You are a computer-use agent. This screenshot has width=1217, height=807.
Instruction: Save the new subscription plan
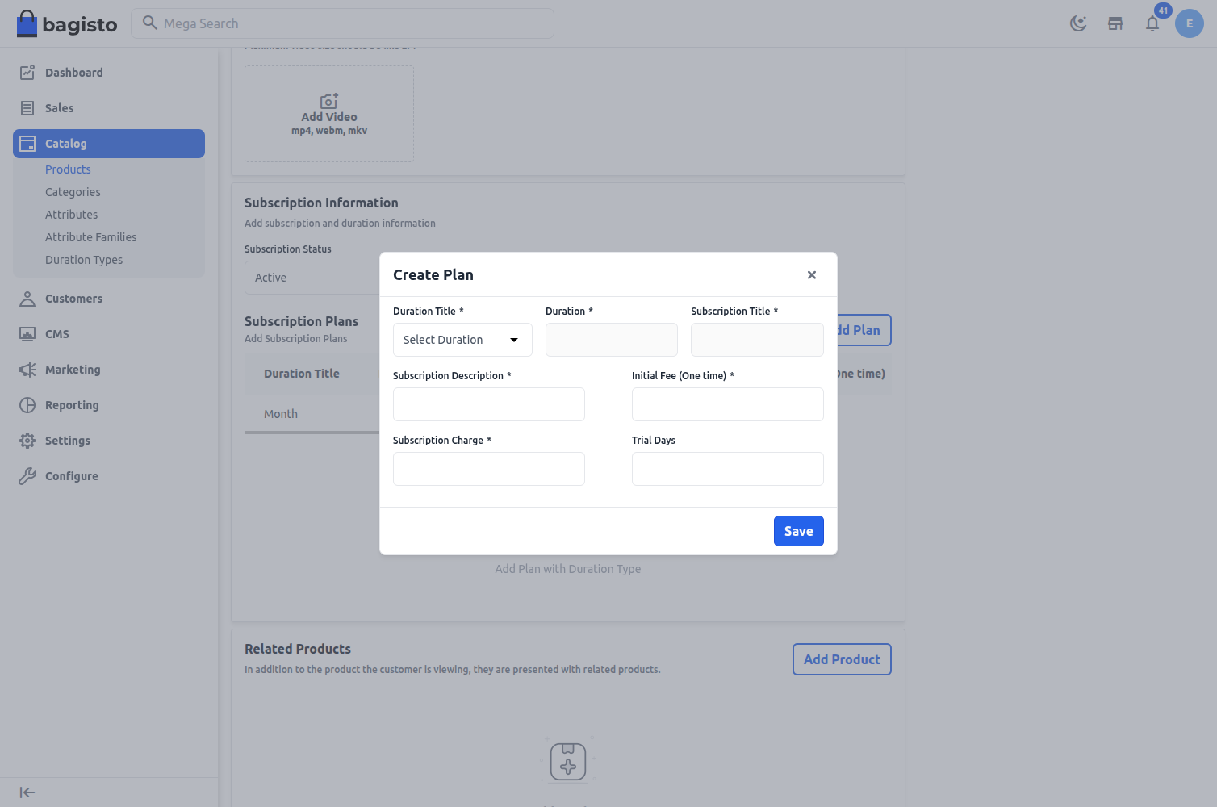tap(798, 530)
